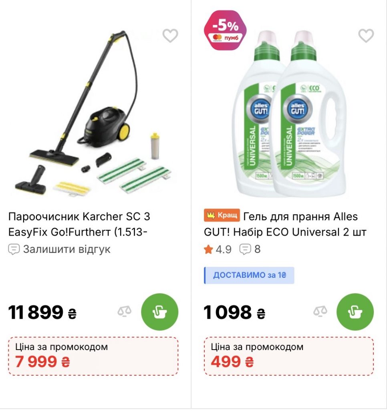
Task: Select the 499 ₴ promo code price
Action: point(232,362)
